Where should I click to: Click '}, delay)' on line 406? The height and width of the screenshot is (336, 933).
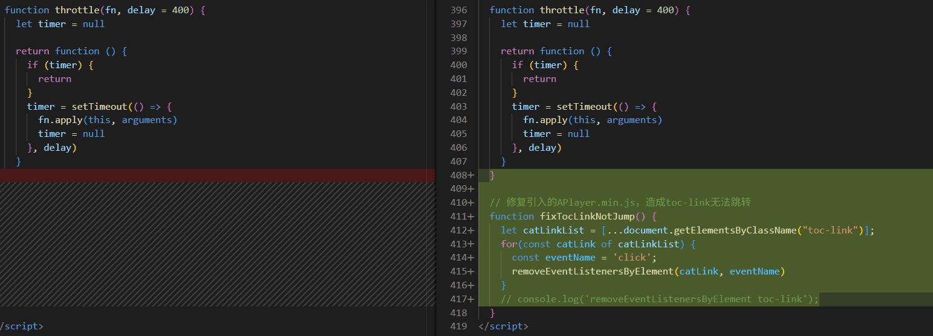[537, 148]
